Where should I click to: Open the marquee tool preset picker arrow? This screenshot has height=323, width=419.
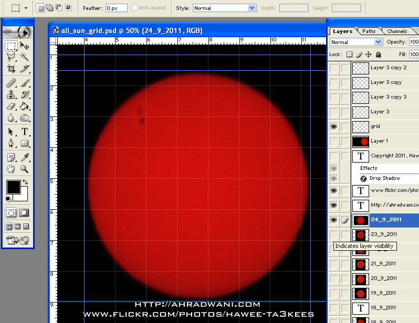coord(26,8)
